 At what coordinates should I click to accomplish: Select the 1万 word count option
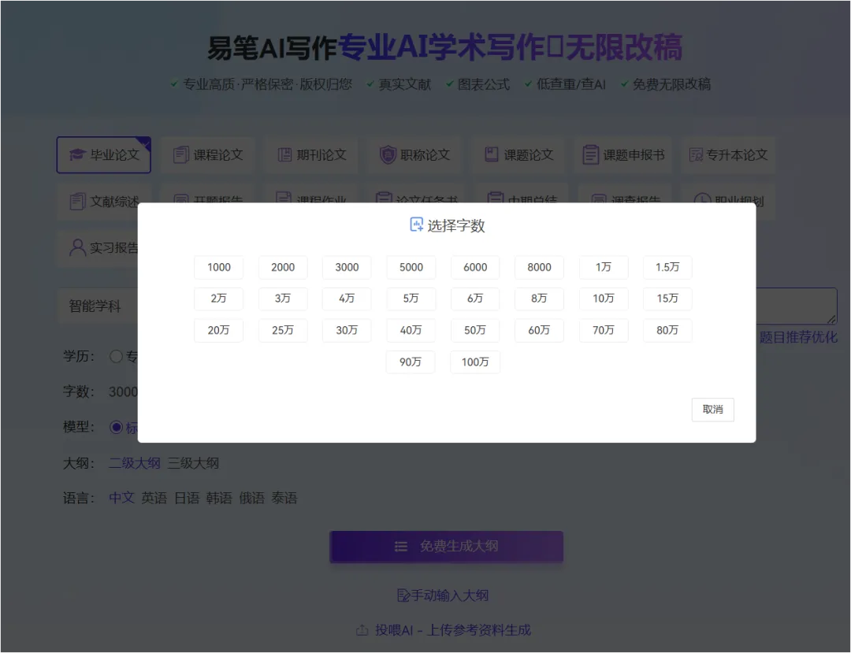click(x=604, y=267)
